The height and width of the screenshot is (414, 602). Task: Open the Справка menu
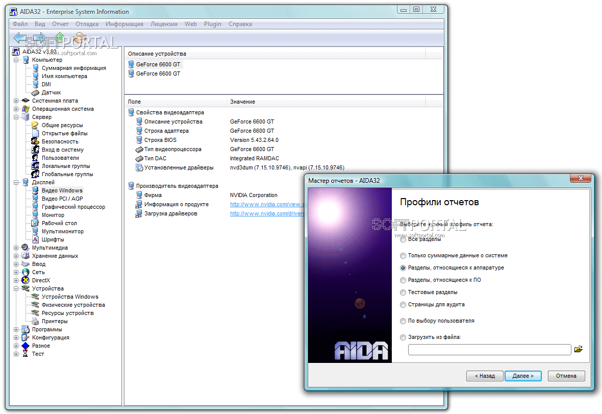(x=240, y=24)
